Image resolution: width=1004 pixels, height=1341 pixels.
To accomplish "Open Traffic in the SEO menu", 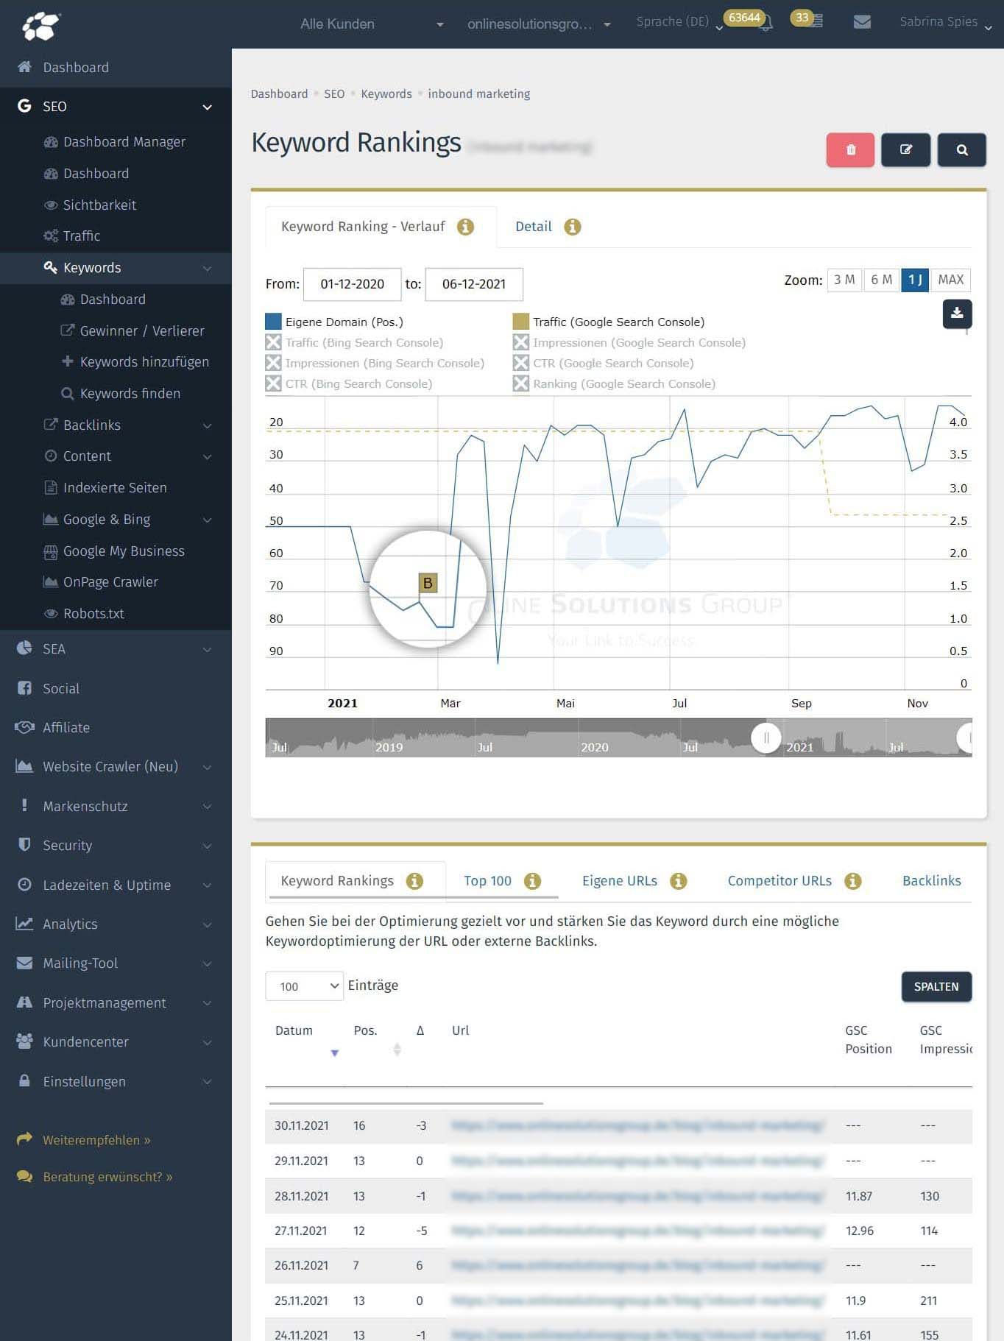I will click(x=81, y=236).
